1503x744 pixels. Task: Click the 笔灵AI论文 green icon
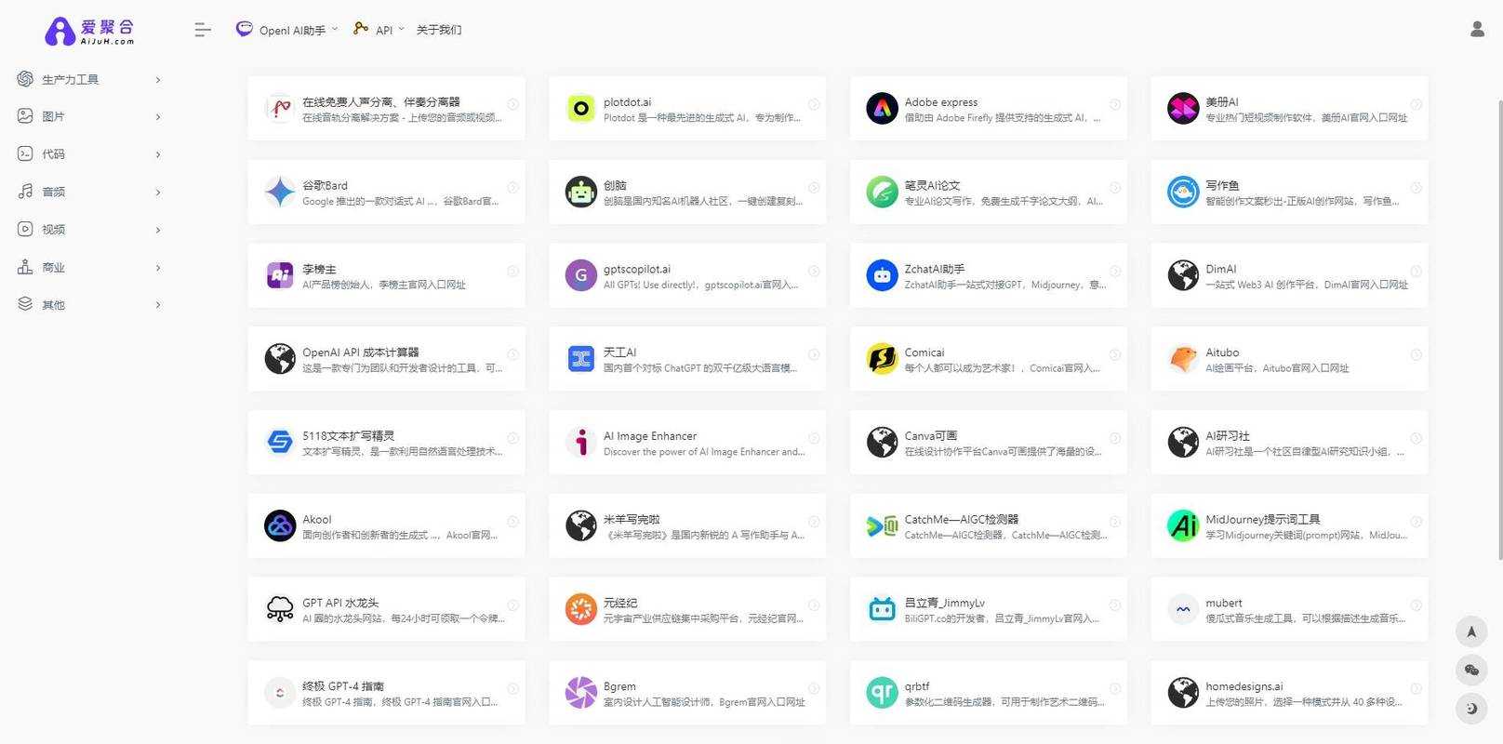[x=882, y=192]
